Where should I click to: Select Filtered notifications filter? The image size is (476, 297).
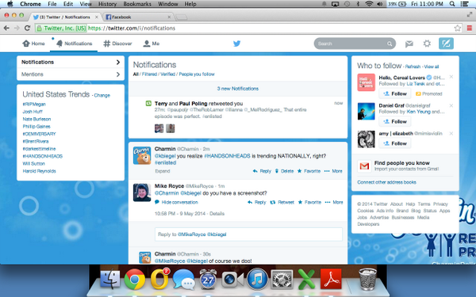click(149, 74)
